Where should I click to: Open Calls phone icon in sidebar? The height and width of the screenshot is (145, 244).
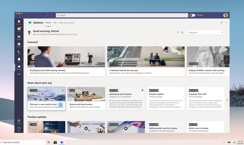click(x=19, y=52)
